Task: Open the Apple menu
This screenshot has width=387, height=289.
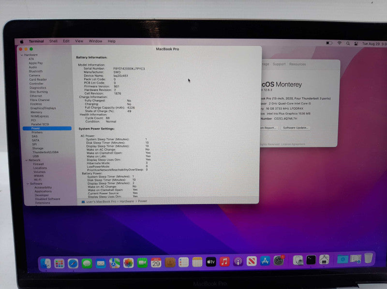Action: click(x=22, y=42)
